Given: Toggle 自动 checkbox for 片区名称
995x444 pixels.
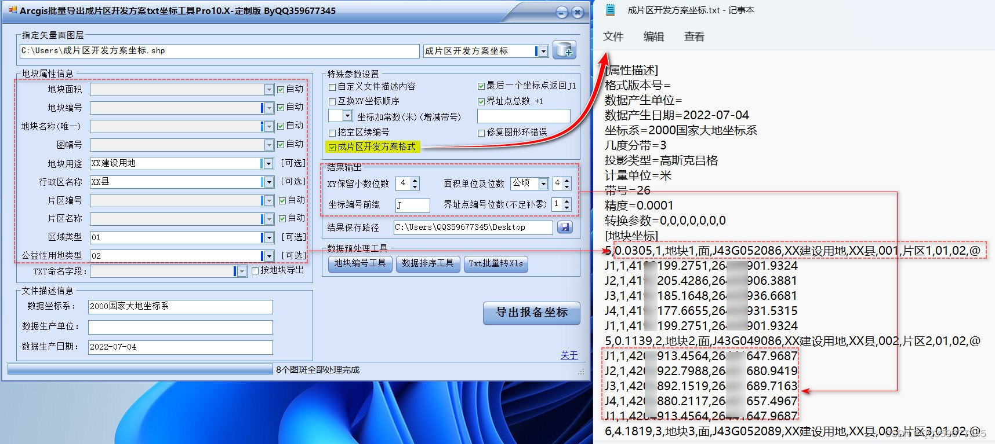Looking at the screenshot, I should [x=282, y=218].
